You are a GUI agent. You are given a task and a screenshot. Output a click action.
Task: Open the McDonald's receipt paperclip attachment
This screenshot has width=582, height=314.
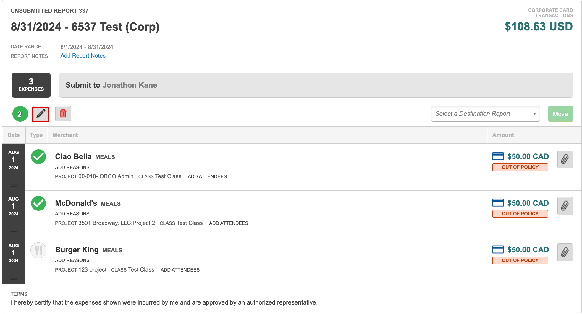click(565, 206)
